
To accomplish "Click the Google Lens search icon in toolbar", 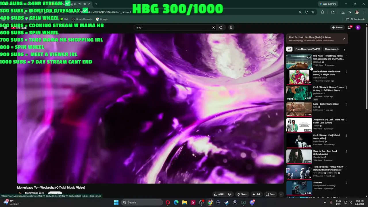I will [333, 12].
